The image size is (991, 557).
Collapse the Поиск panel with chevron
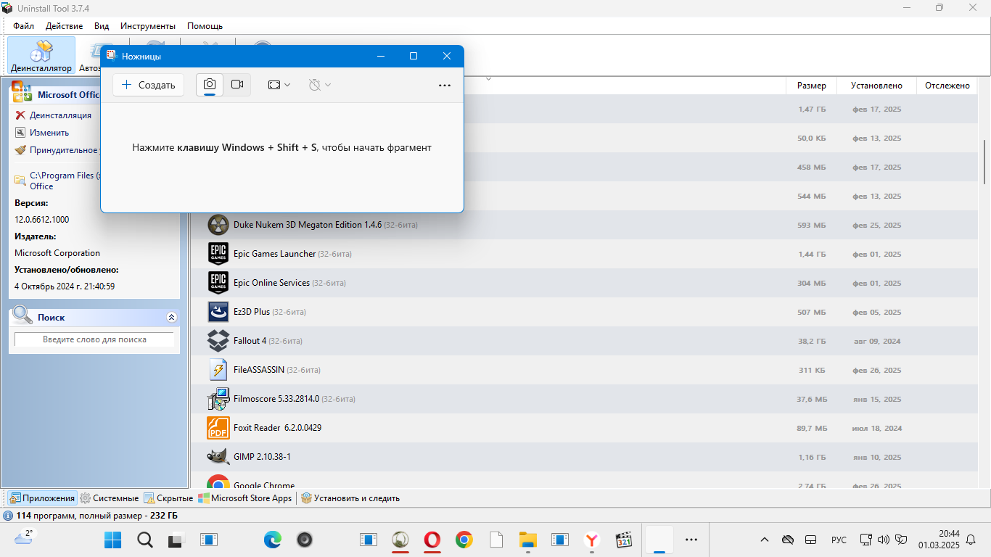tap(171, 318)
